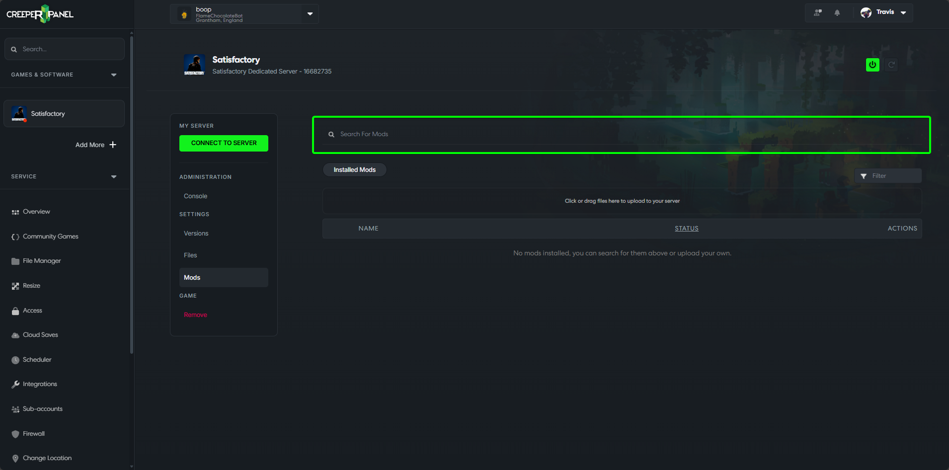Image resolution: width=949 pixels, height=470 pixels.
Task: Focus the Filter input field
Action: [x=888, y=176]
